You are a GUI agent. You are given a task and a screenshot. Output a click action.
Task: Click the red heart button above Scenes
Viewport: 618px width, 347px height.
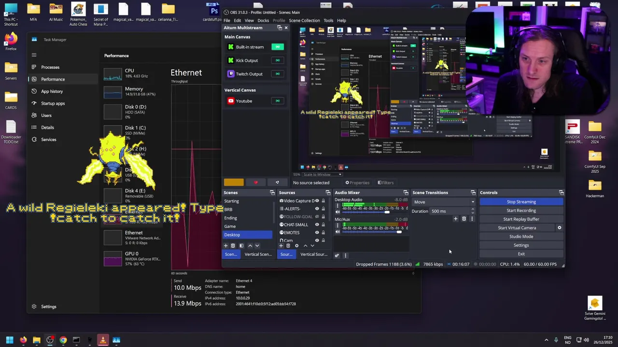point(256,183)
